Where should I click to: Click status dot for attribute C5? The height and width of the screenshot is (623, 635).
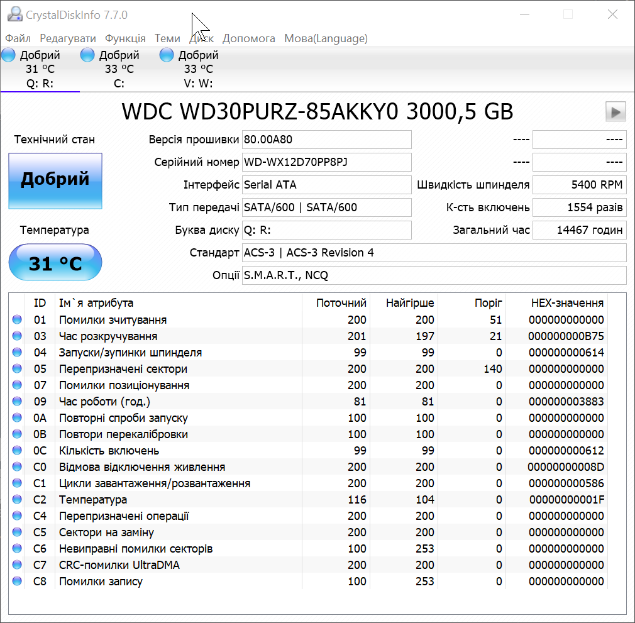tap(17, 532)
